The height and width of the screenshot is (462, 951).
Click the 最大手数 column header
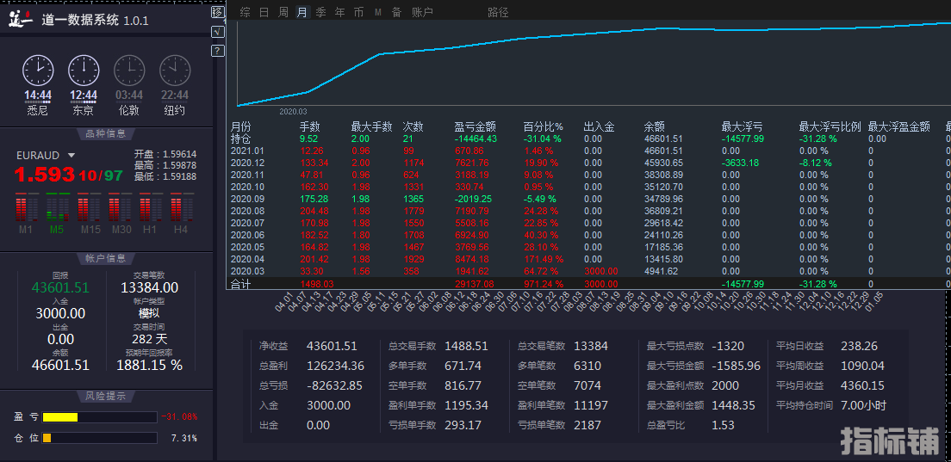point(371,126)
